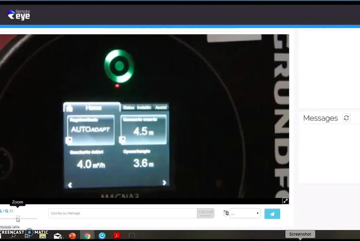Click the X2 zoom level label
Image resolution: width=360 pixels, height=241 pixels.
coord(11,211)
